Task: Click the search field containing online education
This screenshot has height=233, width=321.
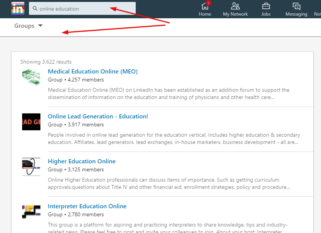Action: (84, 8)
